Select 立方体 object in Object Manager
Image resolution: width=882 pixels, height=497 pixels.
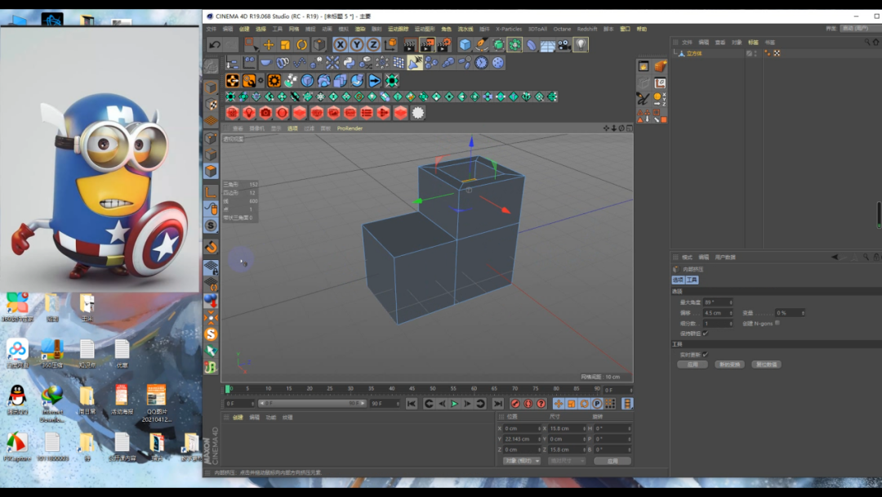[694, 53]
